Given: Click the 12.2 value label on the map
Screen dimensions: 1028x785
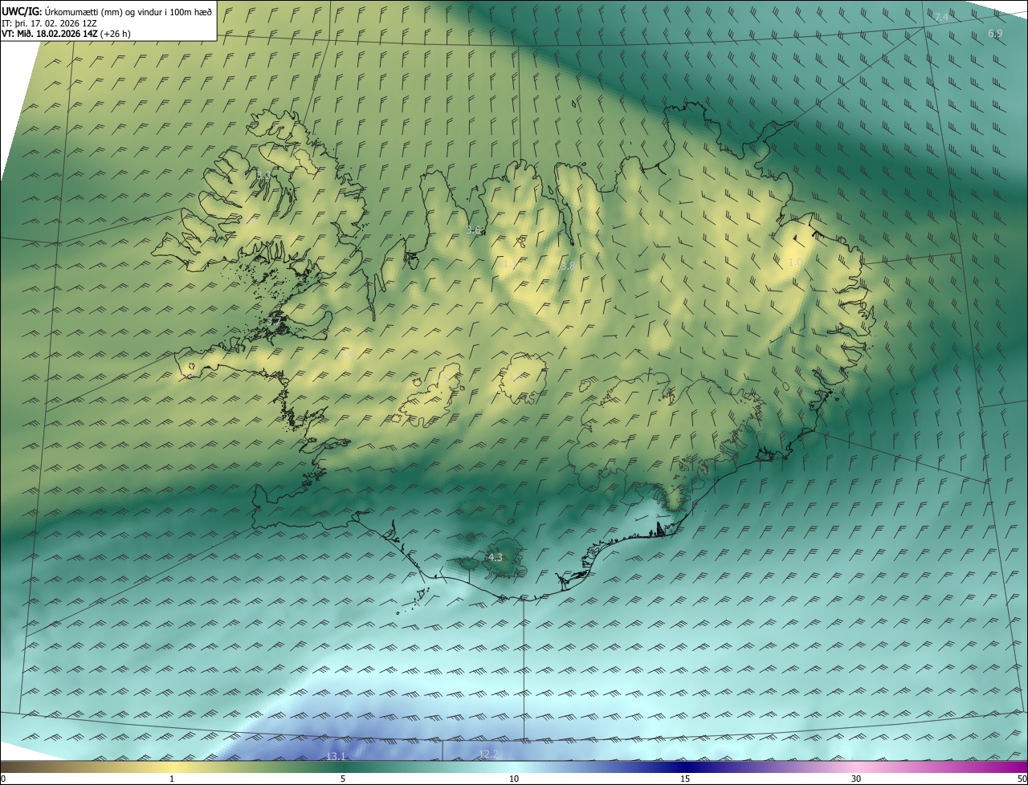Looking at the screenshot, I should pyautogui.click(x=487, y=754).
